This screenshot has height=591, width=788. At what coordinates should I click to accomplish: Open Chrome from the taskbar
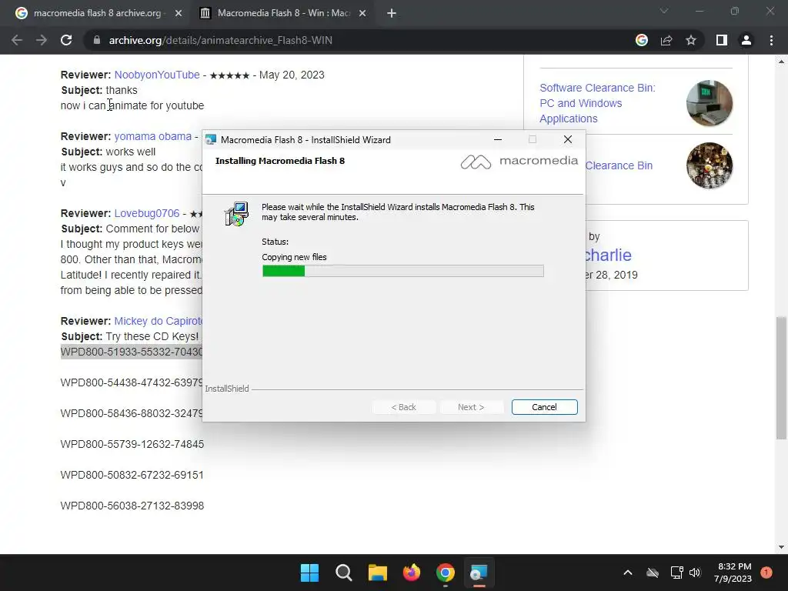446,573
